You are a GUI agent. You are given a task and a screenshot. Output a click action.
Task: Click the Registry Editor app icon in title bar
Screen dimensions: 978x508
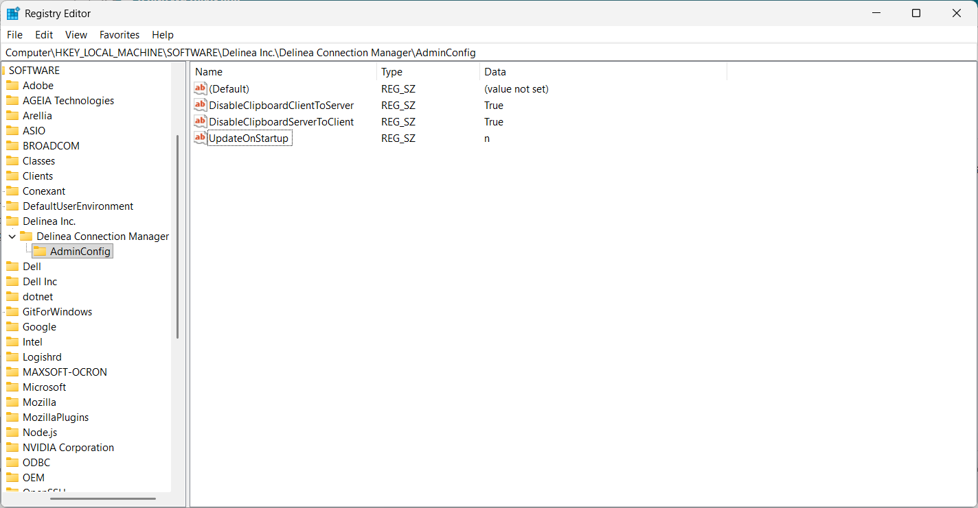[x=13, y=13]
